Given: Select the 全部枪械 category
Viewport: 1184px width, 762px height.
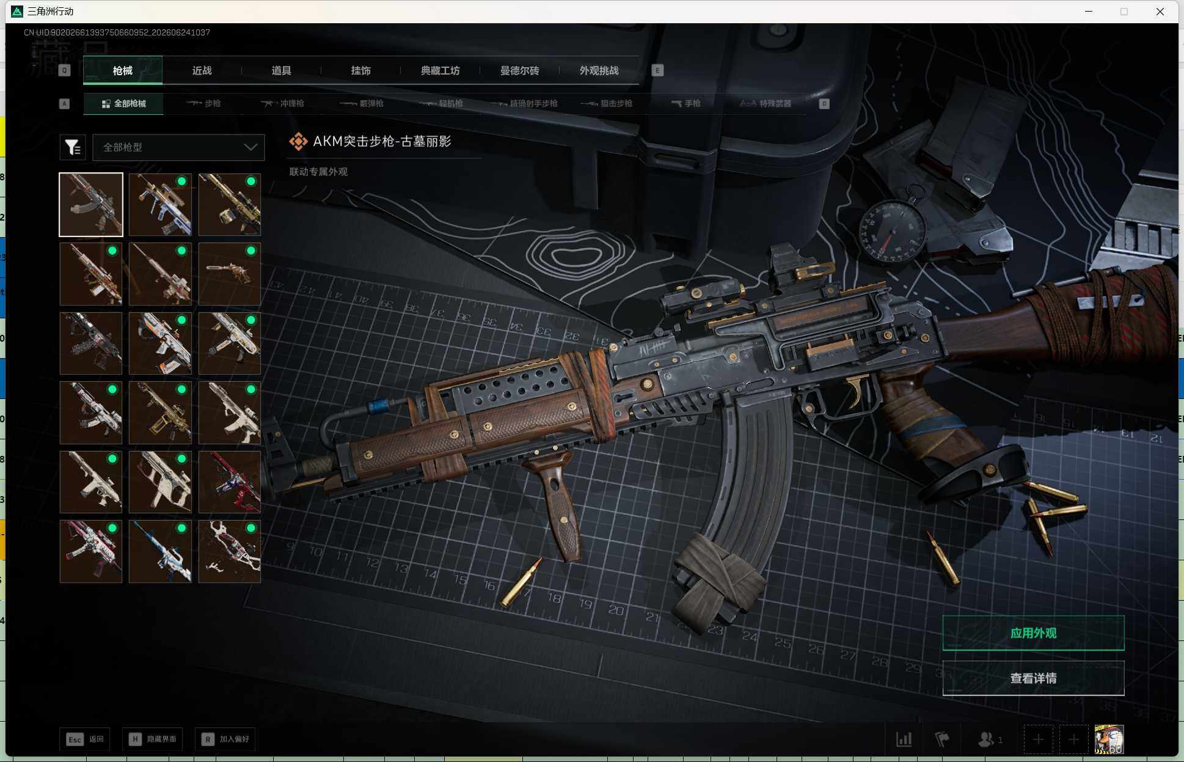Looking at the screenshot, I should [x=123, y=104].
